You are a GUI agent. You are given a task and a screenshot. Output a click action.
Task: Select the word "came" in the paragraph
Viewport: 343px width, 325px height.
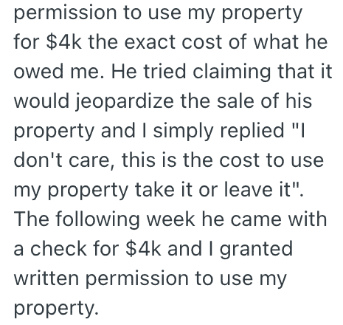click(256, 220)
